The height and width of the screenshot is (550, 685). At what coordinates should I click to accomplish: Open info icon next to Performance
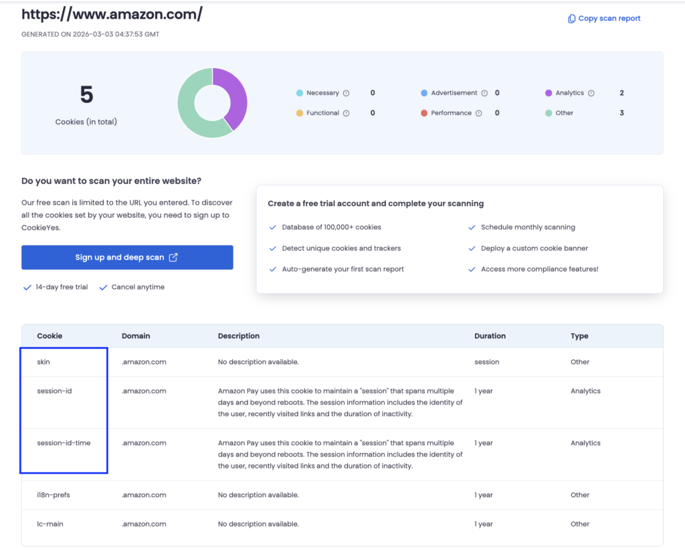(479, 113)
